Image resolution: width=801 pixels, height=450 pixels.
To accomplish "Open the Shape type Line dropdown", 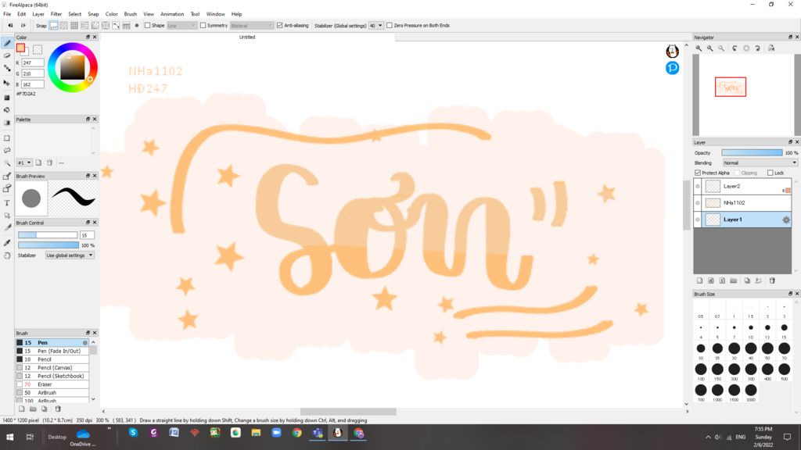I will coord(181,26).
